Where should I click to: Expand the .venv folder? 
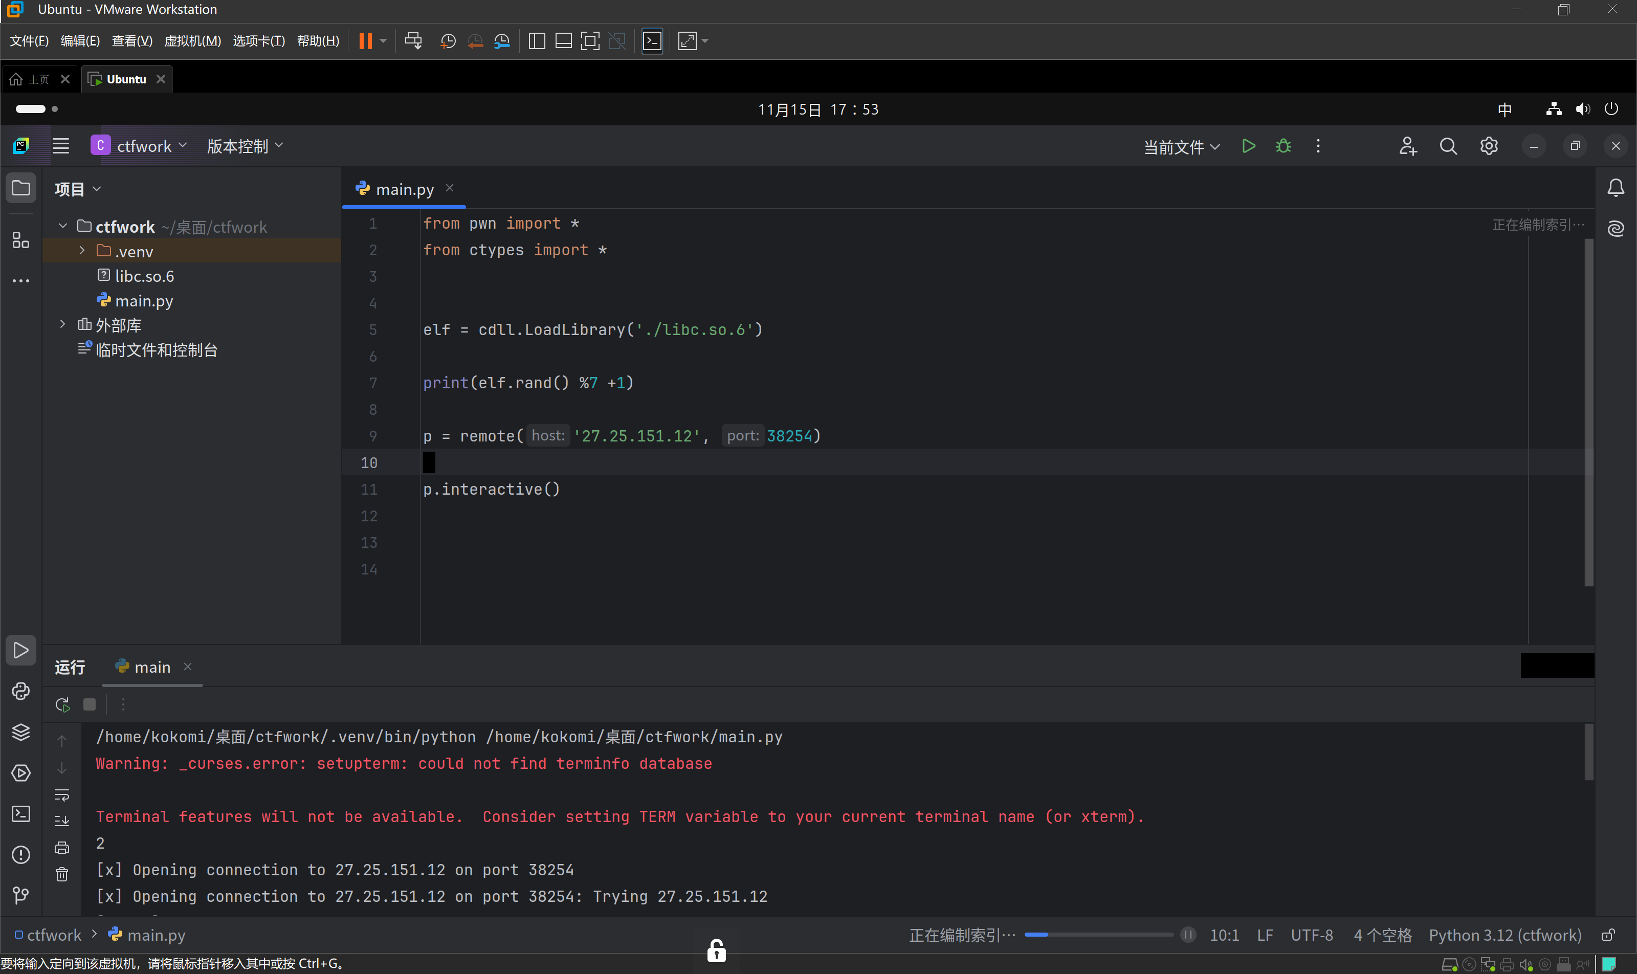point(82,251)
